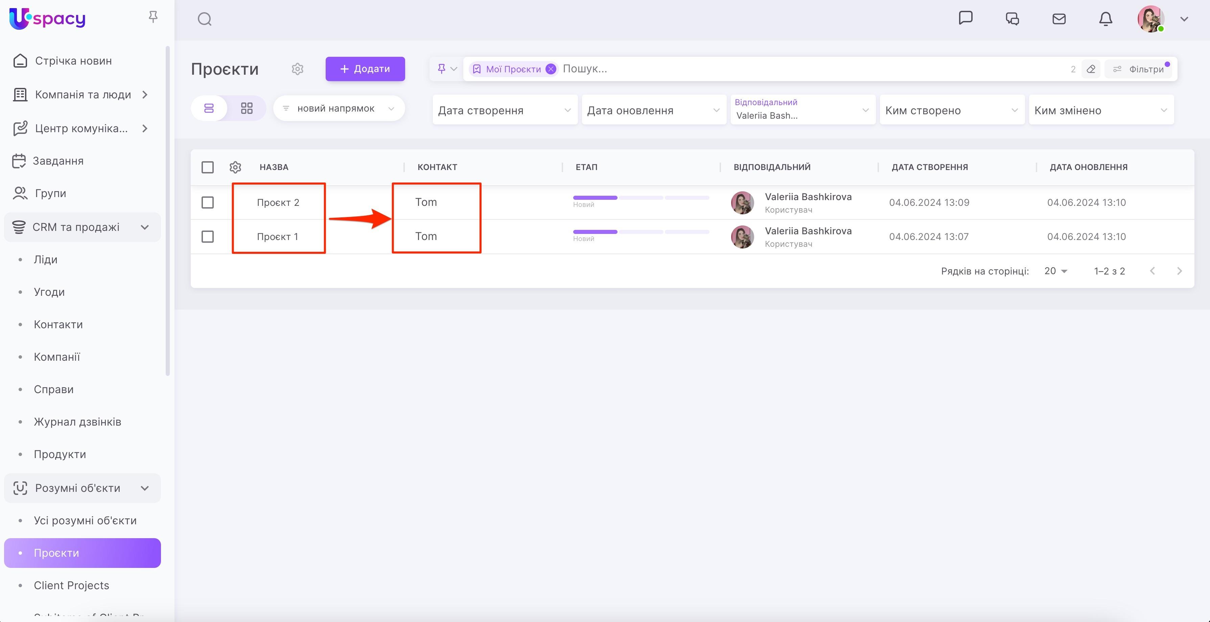This screenshot has width=1210, height=622.
Task: Toggle the select-all header checkbox
Action: (207, 167)
